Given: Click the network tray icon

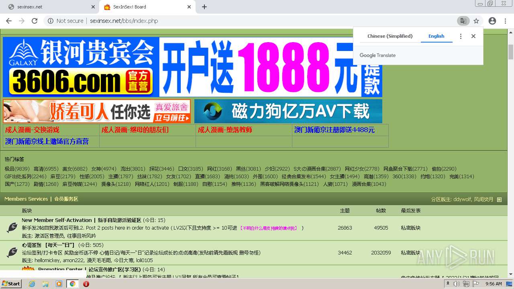Looking at the screenshot, I should (x=466, y=284).
